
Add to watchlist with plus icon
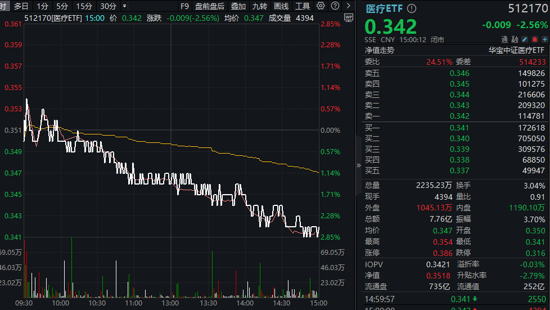[x=545, y=39]
